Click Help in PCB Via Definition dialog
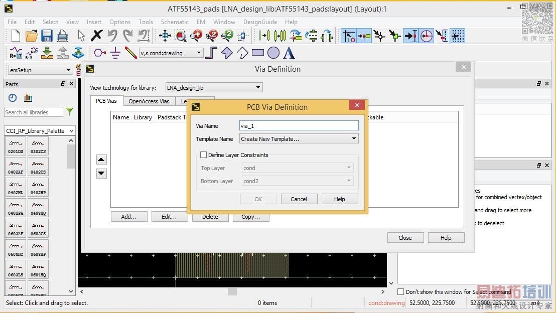This screenshot has height=313, width=556. click(340, 199)
